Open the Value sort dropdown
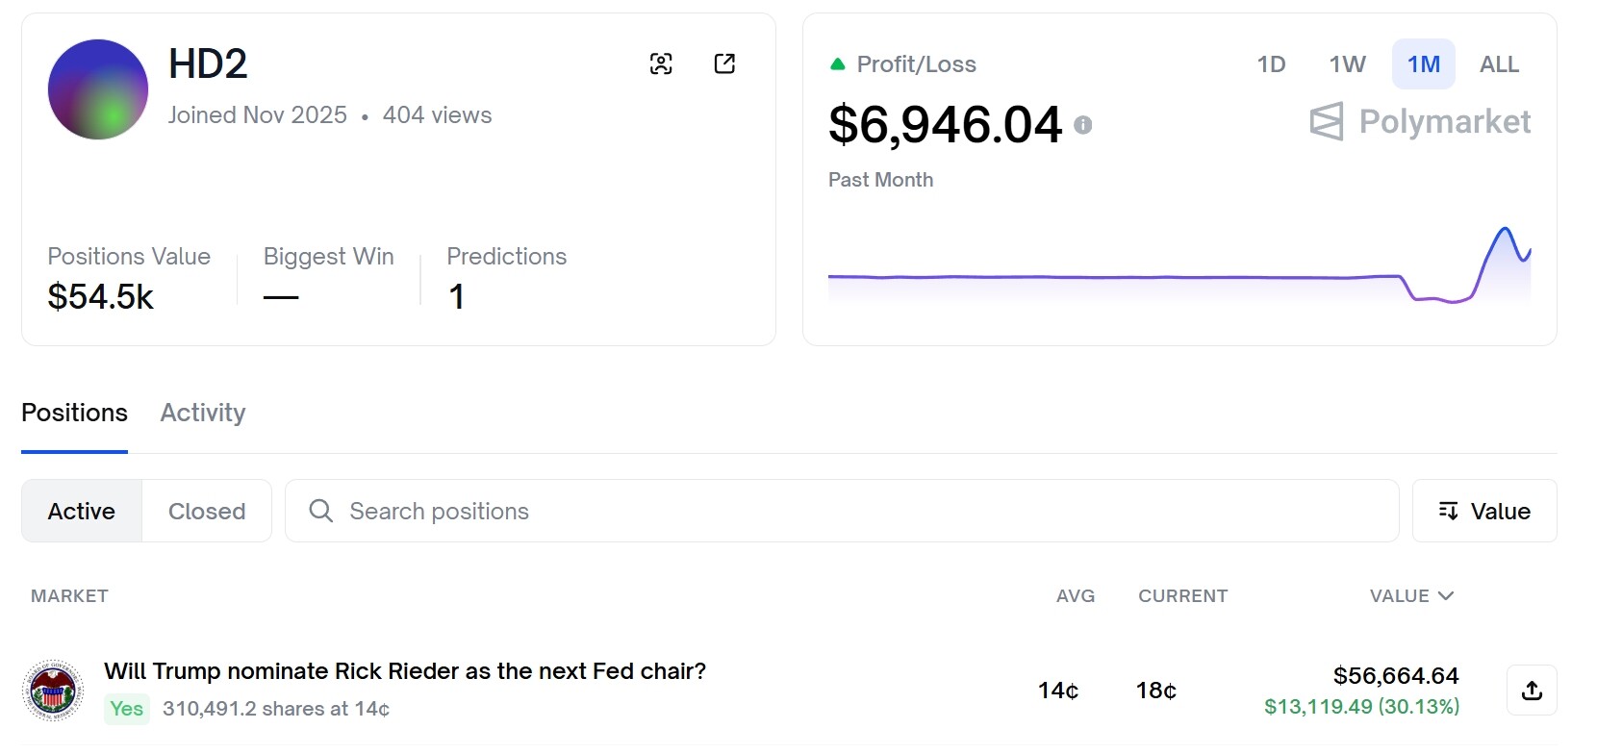 (x=1484, y=511)
